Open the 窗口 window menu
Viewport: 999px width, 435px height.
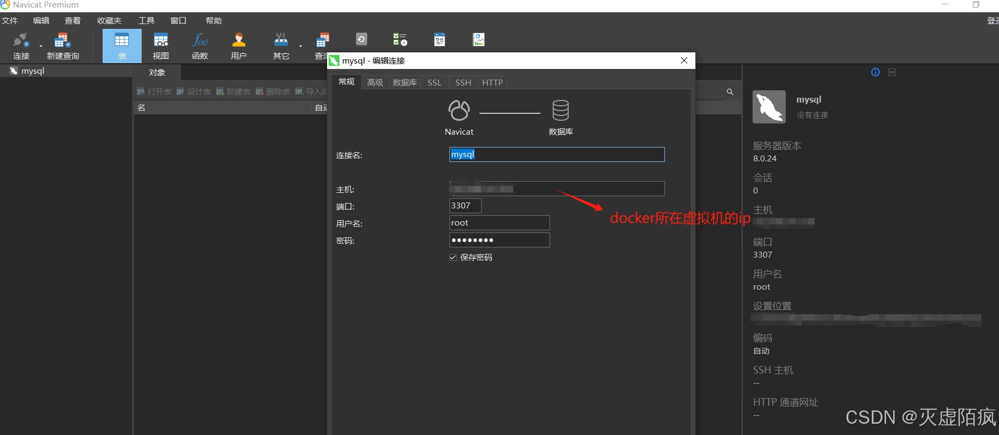[179, 21]
